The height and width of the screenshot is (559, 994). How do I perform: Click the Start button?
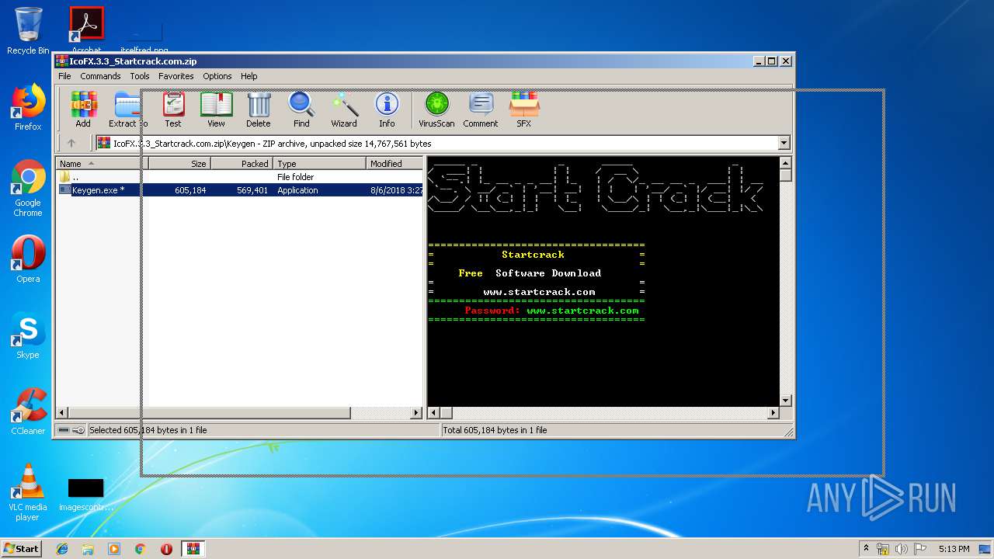click(x=21, y=548)
